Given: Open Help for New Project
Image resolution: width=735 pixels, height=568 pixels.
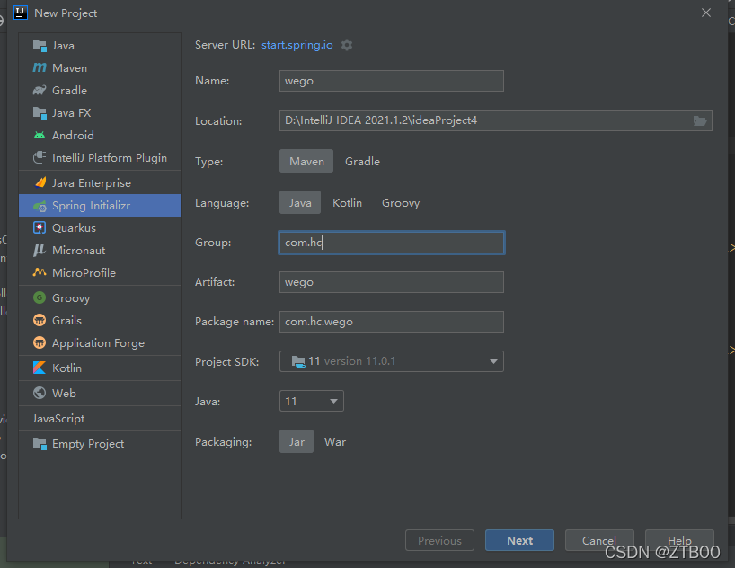Looking at the screenshot, I should point(679,540).
